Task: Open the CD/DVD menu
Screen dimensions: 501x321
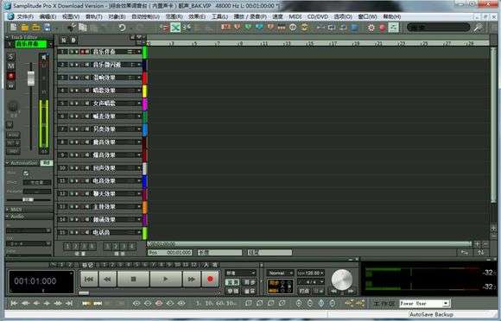Action: coord(318,16)
